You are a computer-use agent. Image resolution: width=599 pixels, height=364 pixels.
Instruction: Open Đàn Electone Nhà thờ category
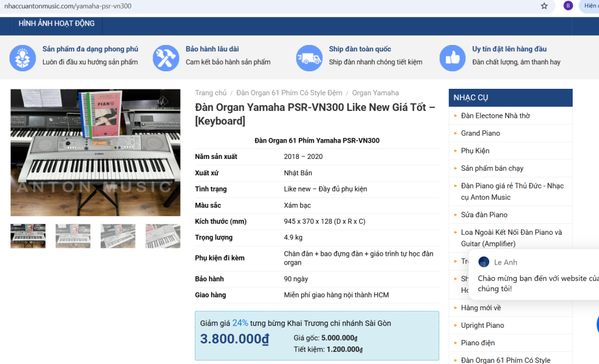pos(495,116)
